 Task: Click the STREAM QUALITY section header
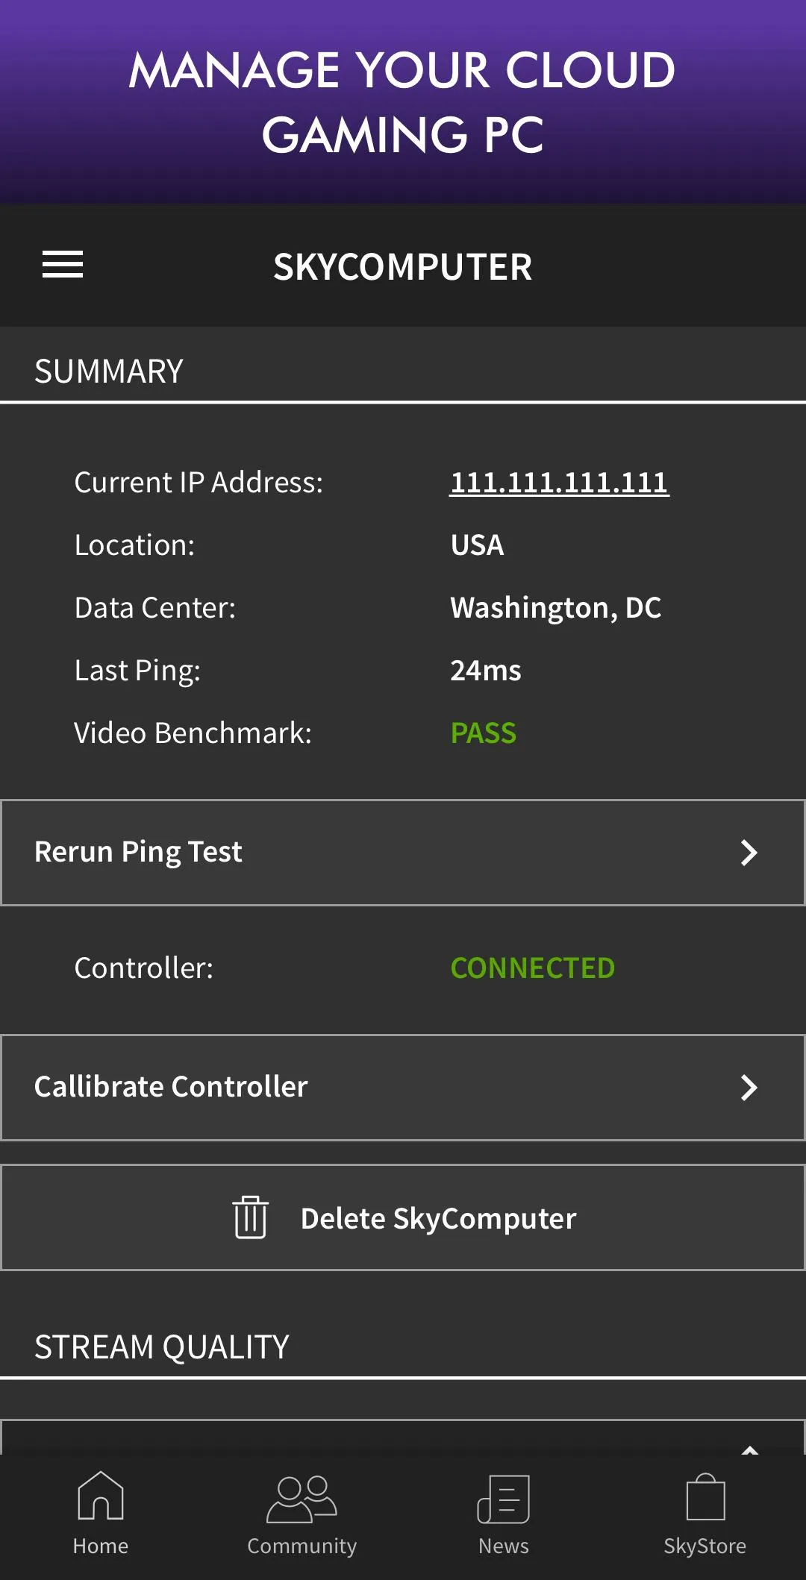click(x=162, y=1347)
